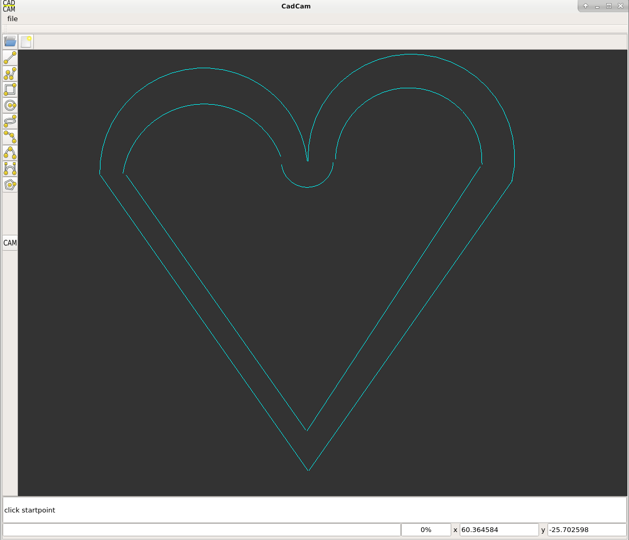Click the CadCam logo in the title bar
This screenshot has width=629, height=540.
(9, 6)
